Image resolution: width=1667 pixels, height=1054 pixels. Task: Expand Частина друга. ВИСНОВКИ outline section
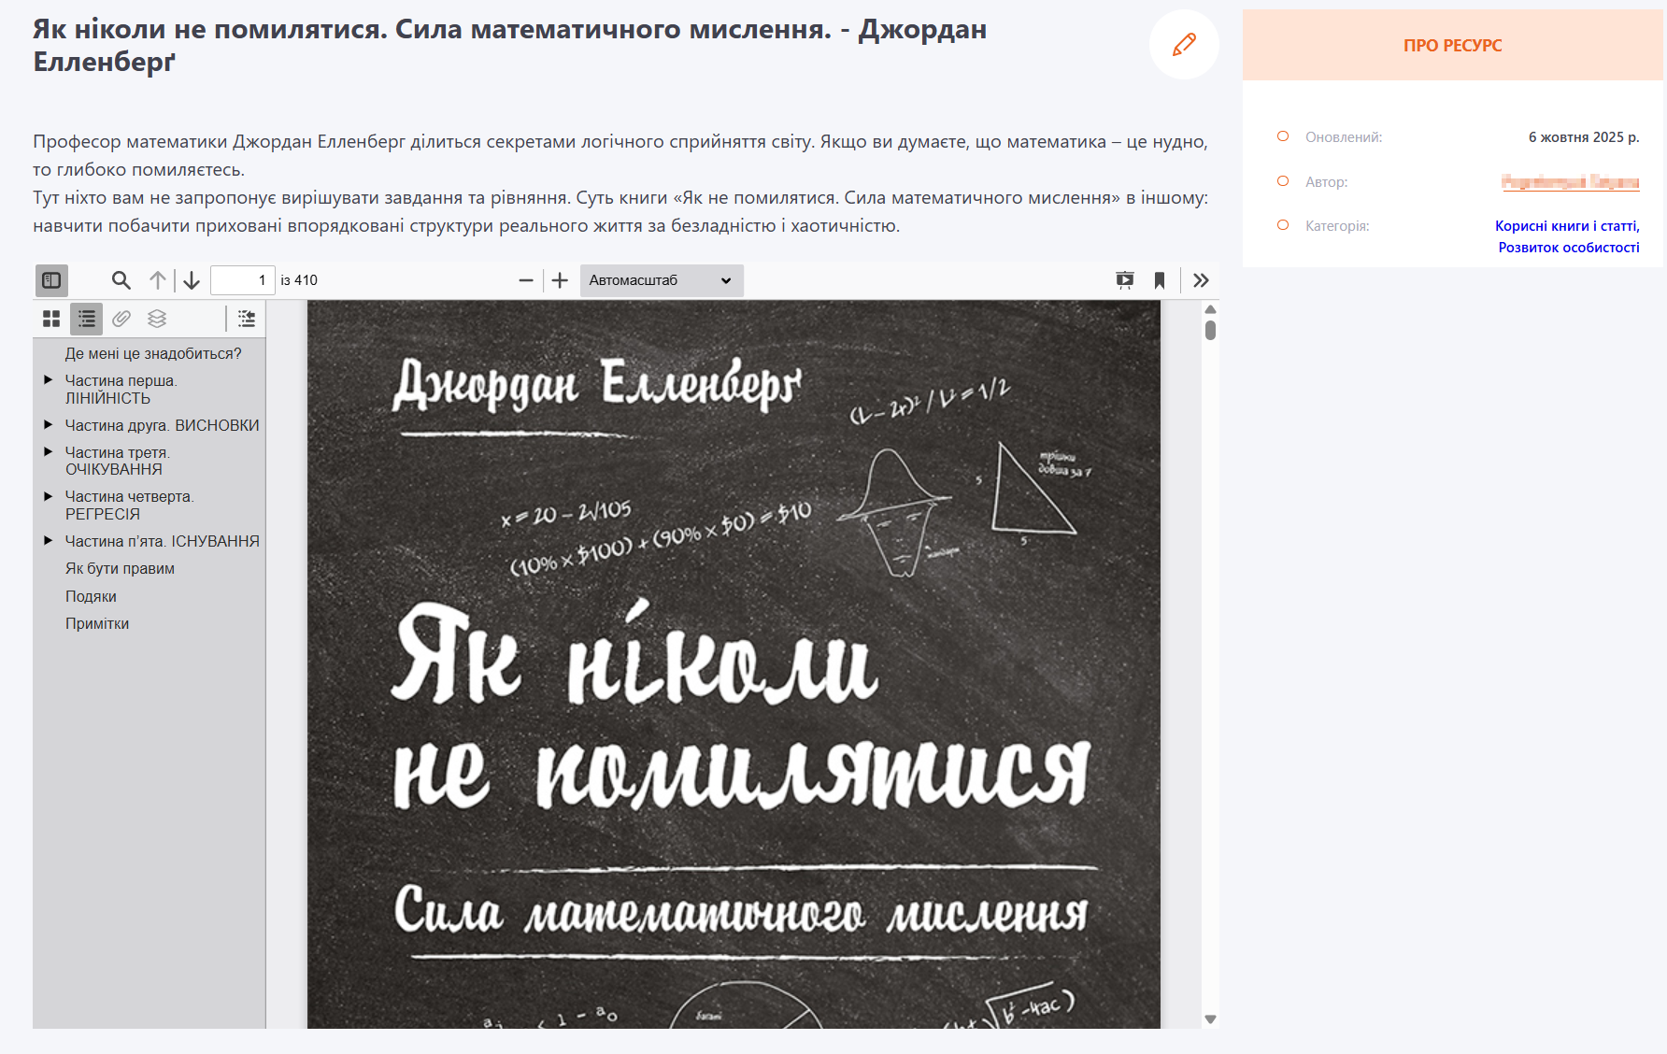(49, 425)
